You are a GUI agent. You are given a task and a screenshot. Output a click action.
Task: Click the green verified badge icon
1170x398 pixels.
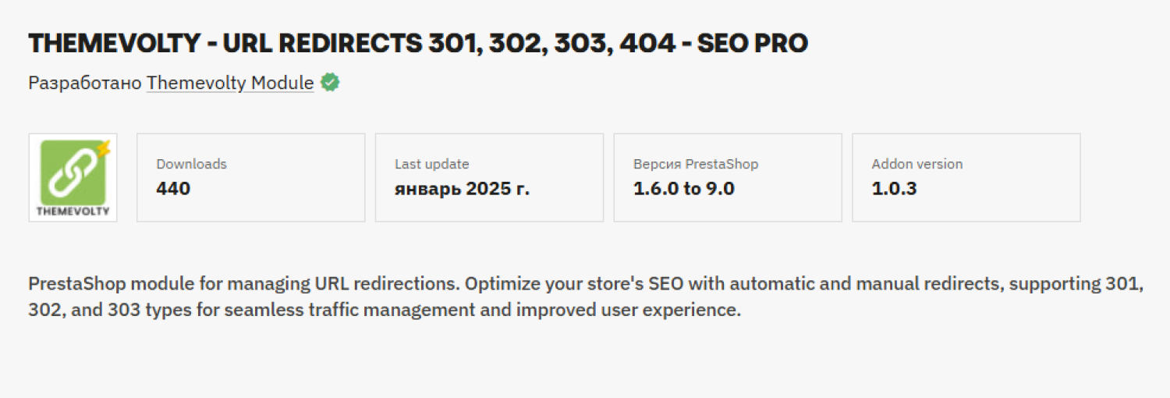(x=330, y=82)
